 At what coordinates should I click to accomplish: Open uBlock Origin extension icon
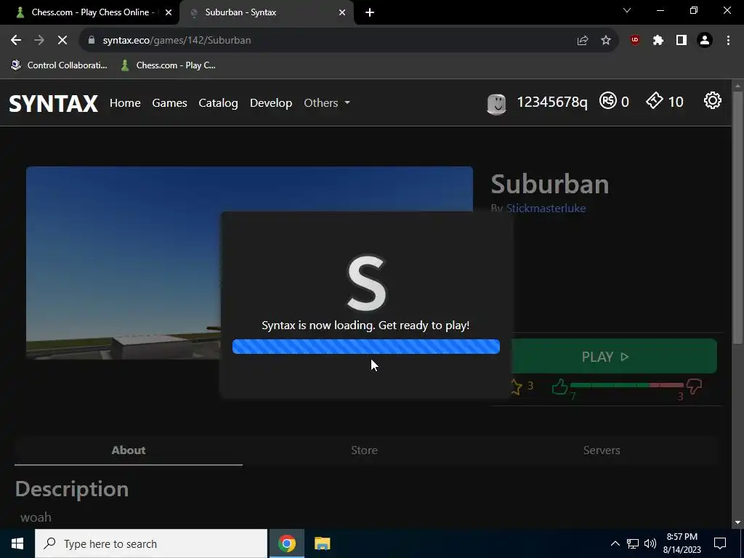(635, 41)
